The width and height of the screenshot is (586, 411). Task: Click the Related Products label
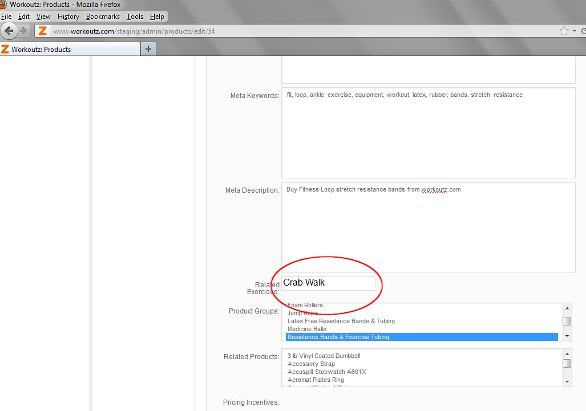(x=252, y=357)
